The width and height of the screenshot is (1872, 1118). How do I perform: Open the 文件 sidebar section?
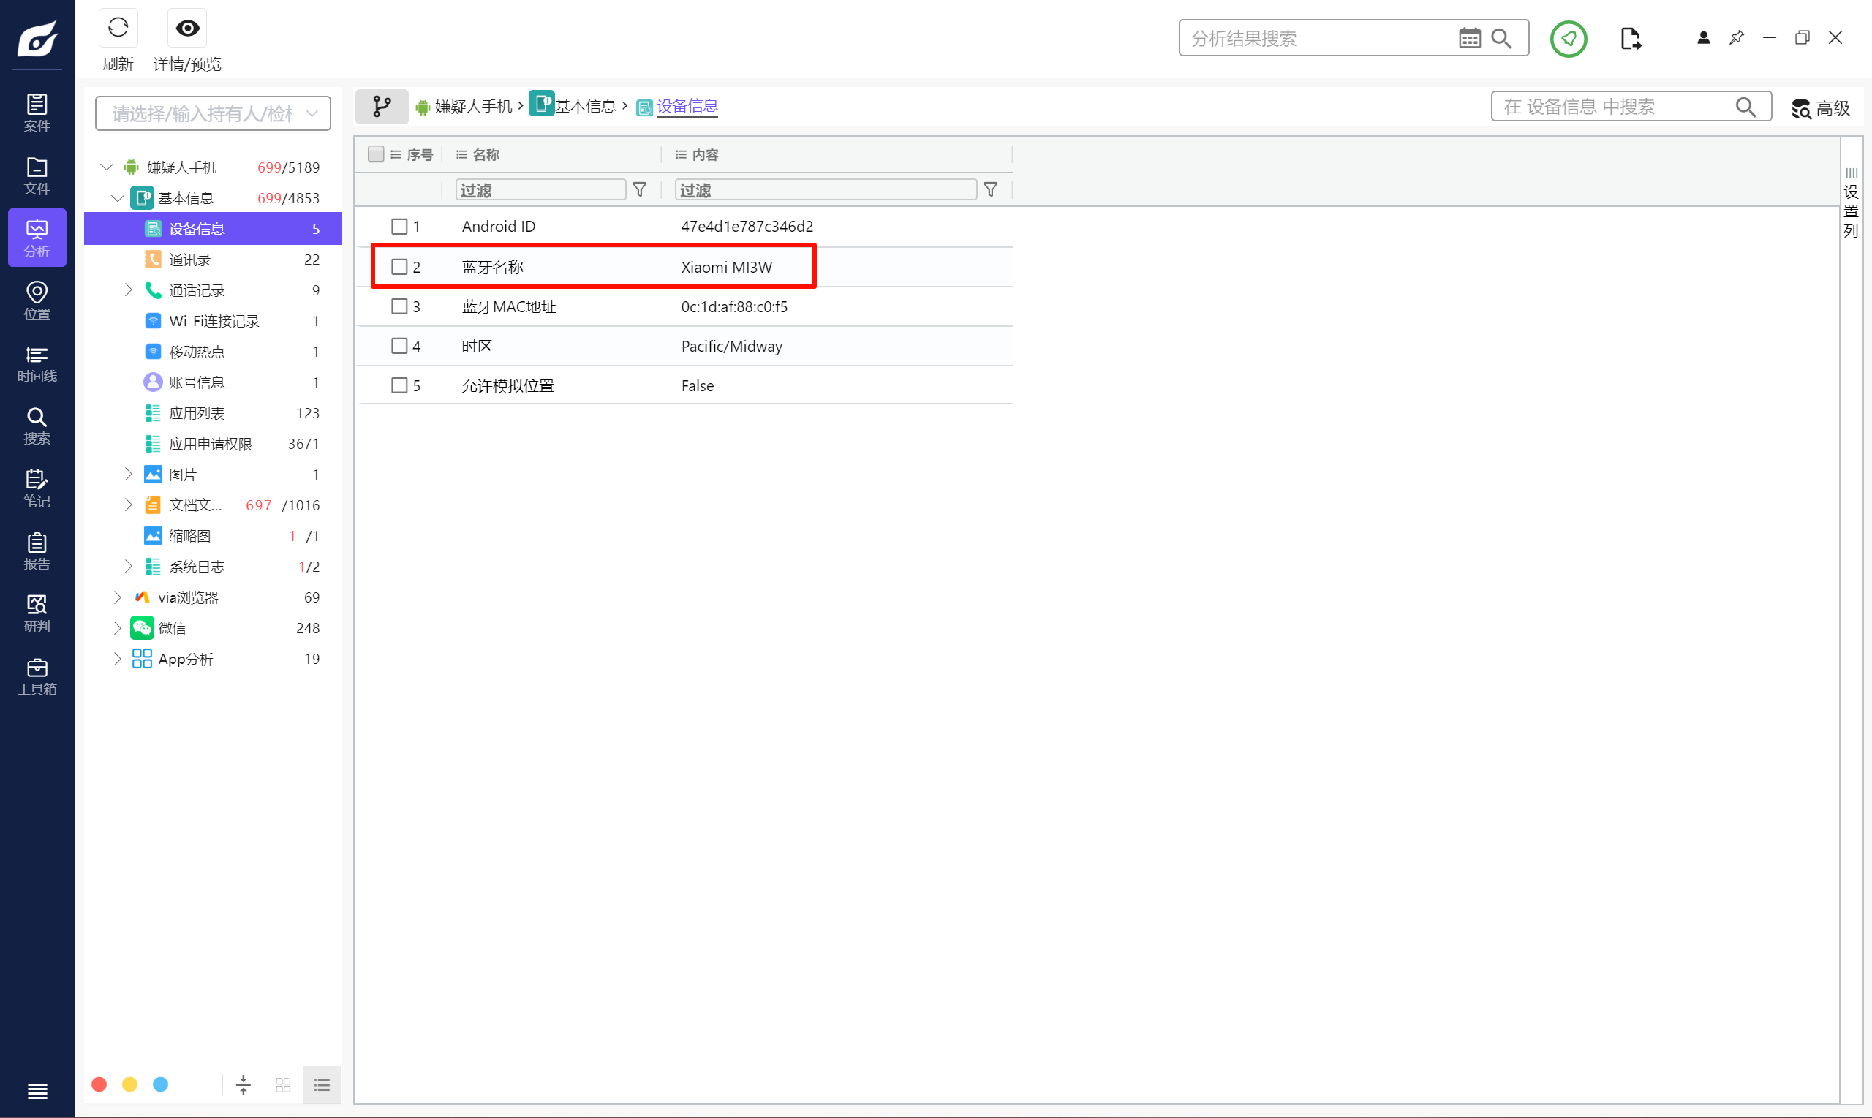coord(37,175)
